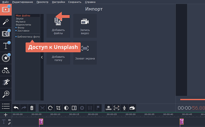Viewport: 205px width, 127px height.
Task: Add a new track with plus button
Action: (x=6, y=115)
